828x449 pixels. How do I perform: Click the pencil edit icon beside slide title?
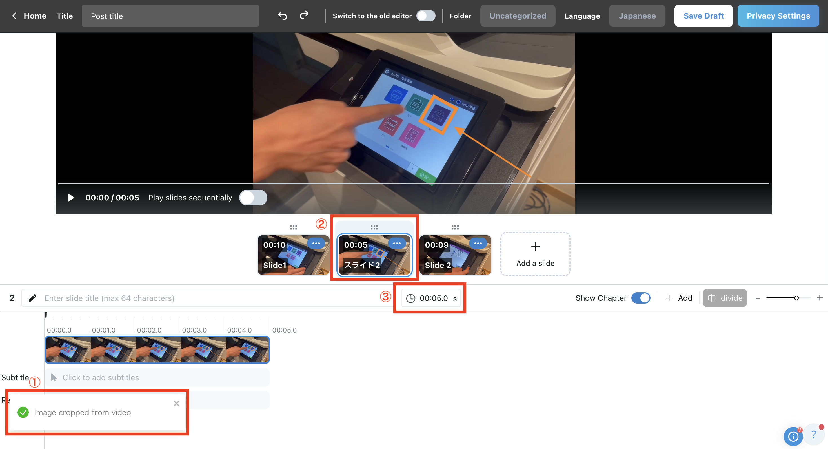pos(32,298)
